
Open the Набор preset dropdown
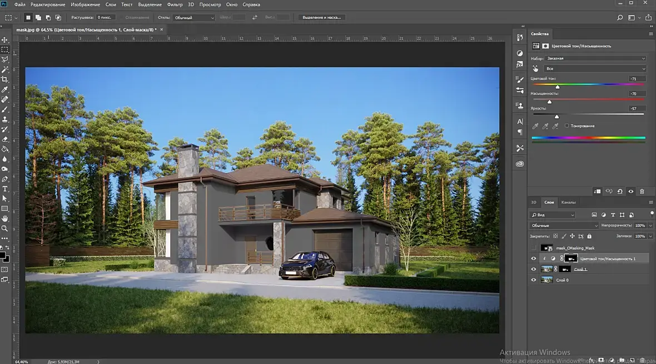tap(596, 58)
